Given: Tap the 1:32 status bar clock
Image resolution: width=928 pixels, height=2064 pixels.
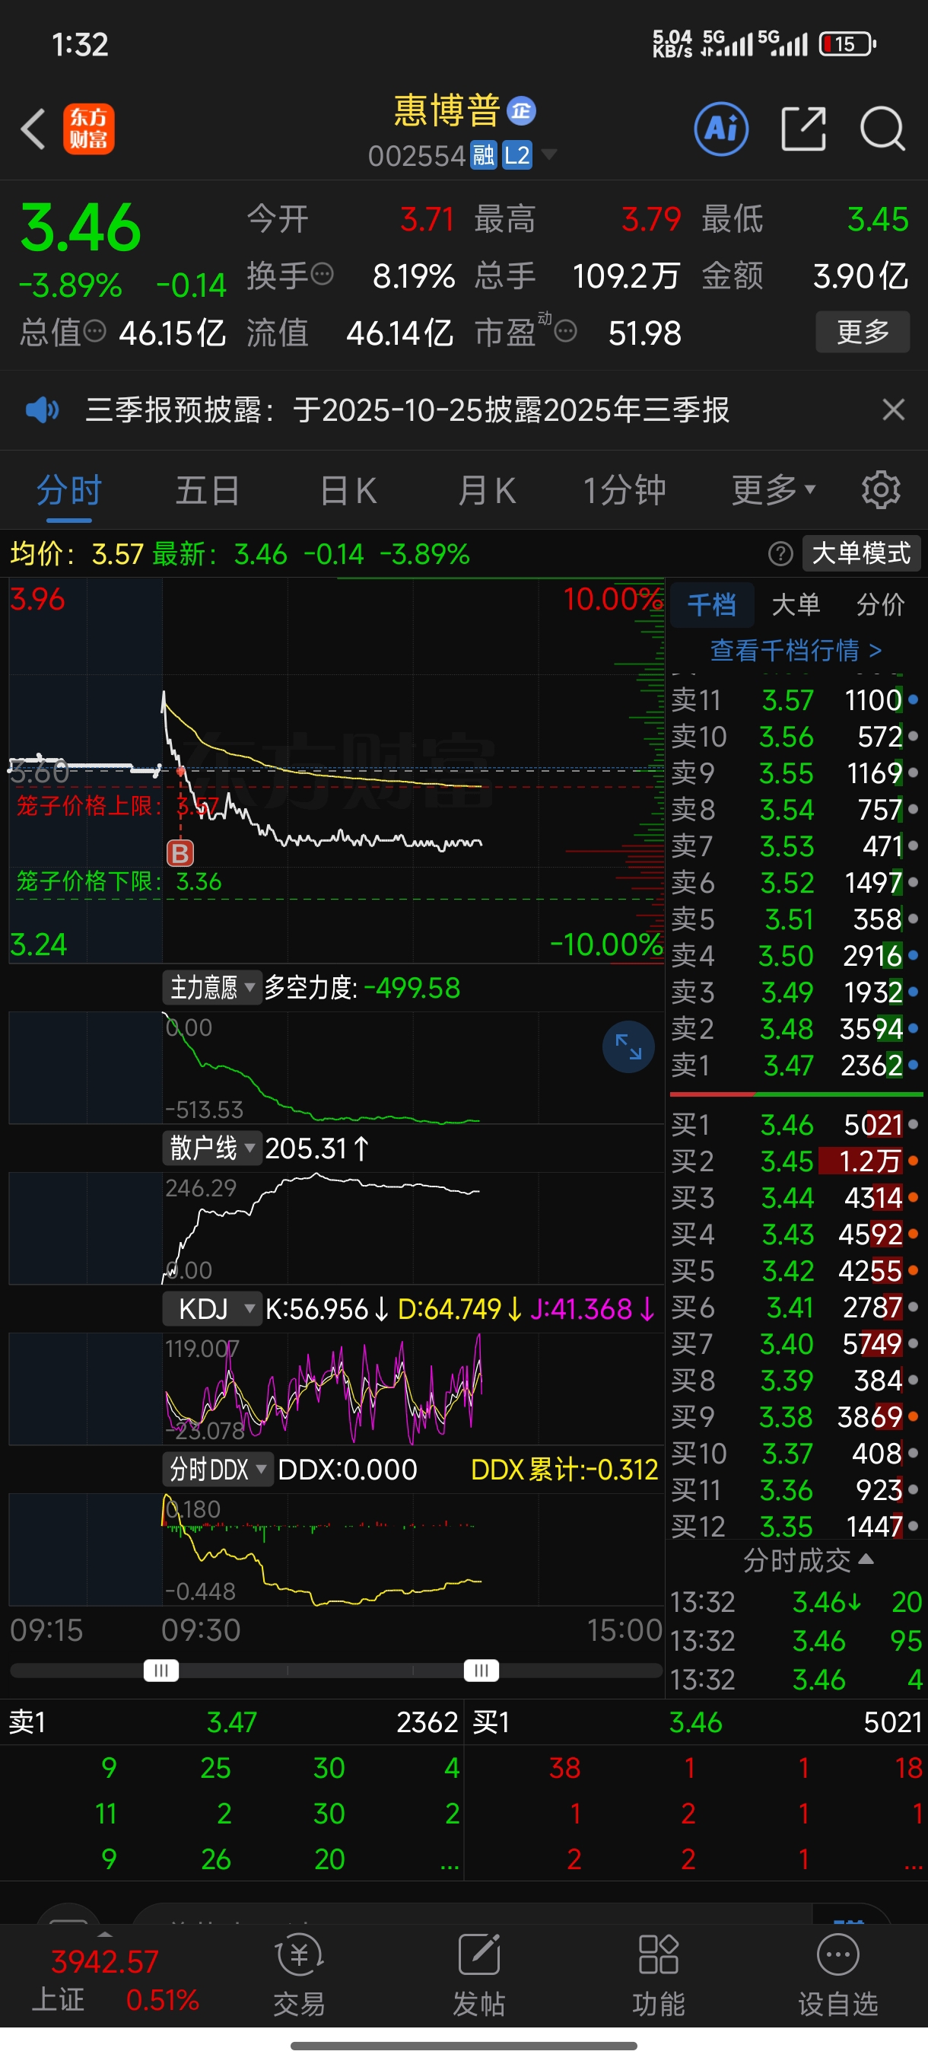Looking at the screenshot, I should point(80,45).
